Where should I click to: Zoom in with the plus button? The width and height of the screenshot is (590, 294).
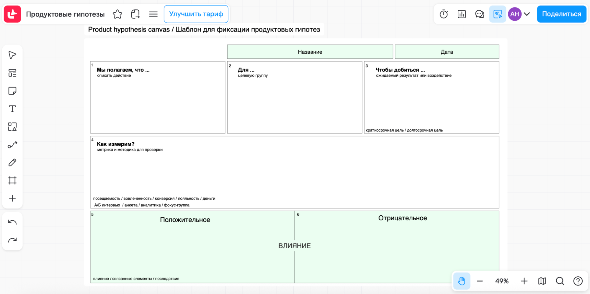524,281
